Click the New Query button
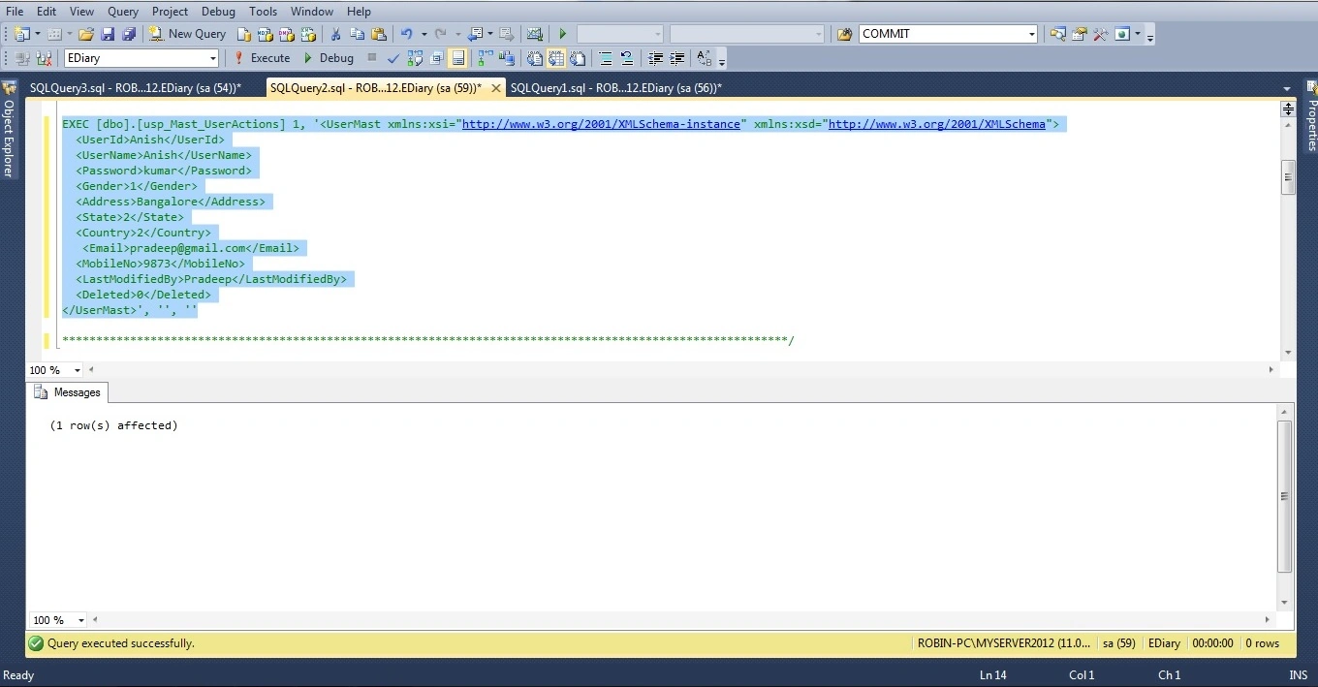1318x687 pixels. (187, 34)
